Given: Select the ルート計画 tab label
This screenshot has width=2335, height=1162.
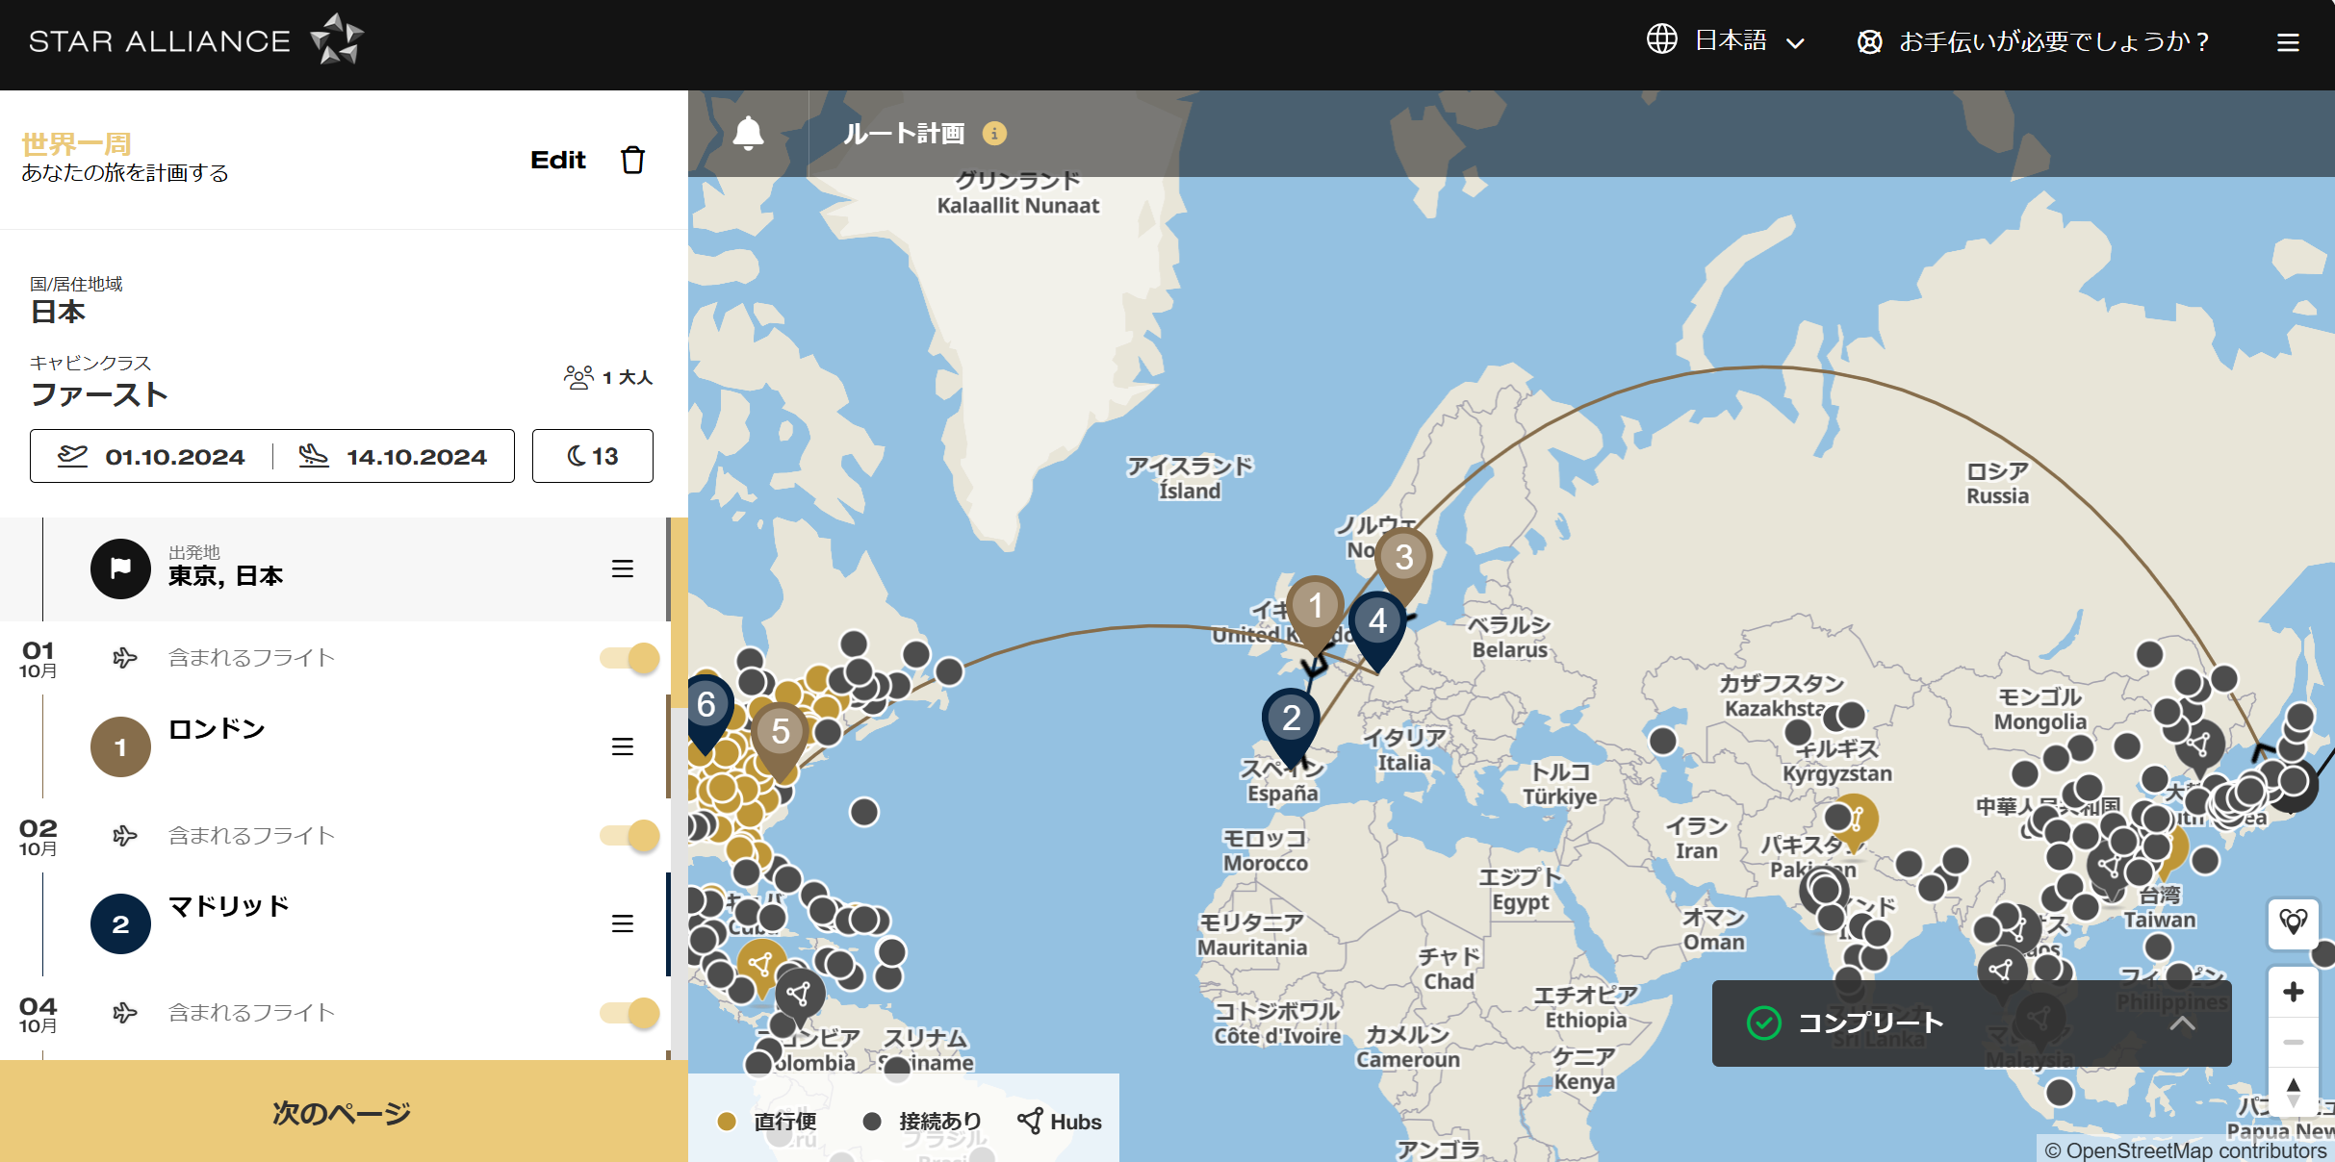Looking at the screenshot, I should (904, 134).
